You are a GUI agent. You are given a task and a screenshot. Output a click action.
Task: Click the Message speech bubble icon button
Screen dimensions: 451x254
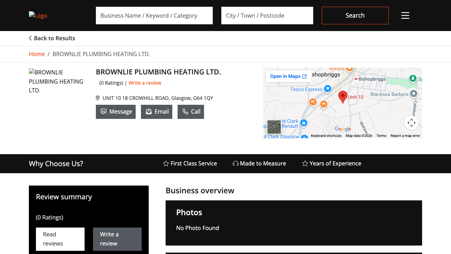(x=104, y=111)
